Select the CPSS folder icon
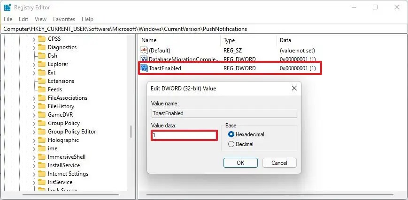The width and height of the screenshot is (408, 200). point(42,39)
